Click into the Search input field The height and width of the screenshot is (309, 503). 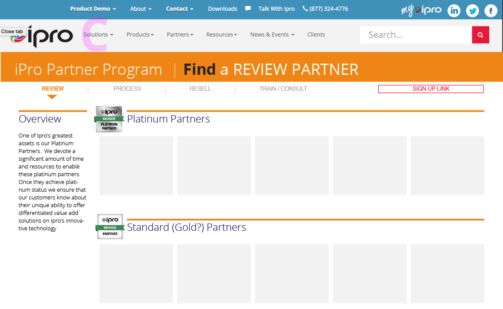point(416,35)
